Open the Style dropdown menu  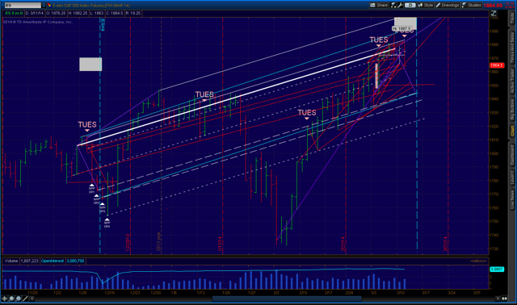point(426,6)
